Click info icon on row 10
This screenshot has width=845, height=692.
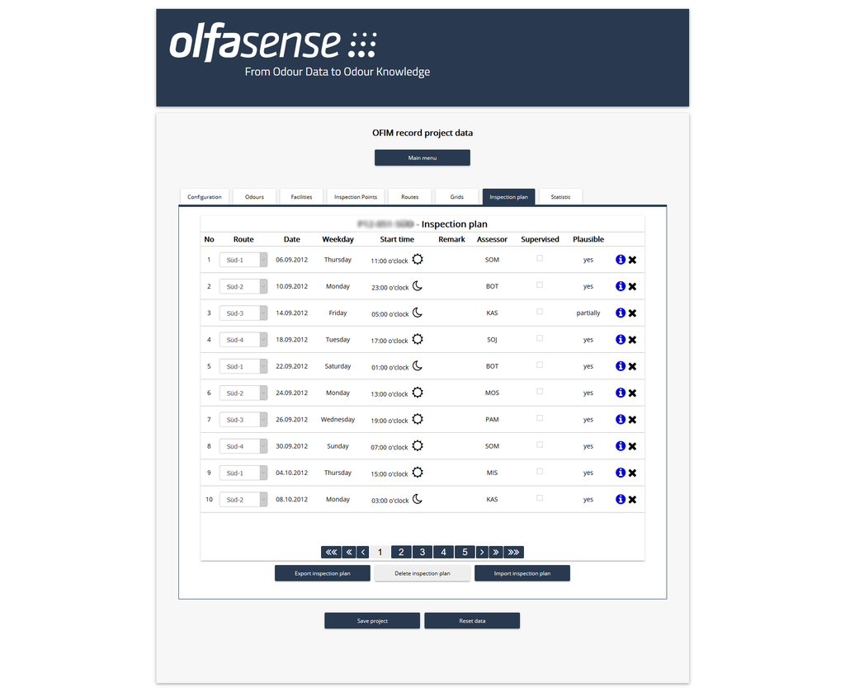point(620,499)
